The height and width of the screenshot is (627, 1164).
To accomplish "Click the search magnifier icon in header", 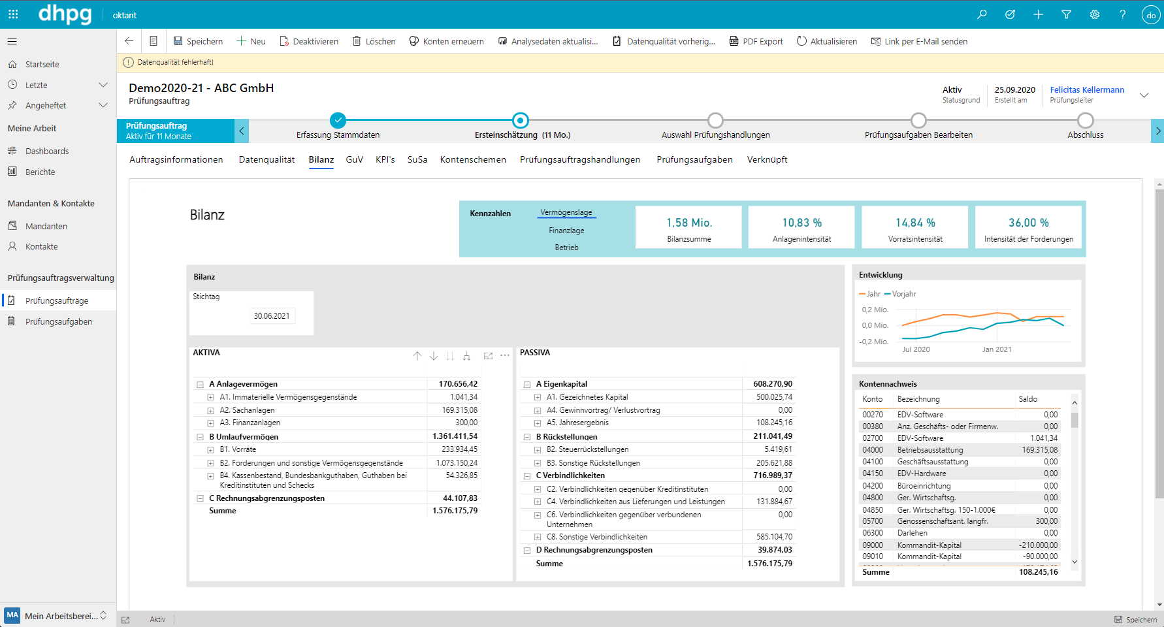I will pos(982,14).
